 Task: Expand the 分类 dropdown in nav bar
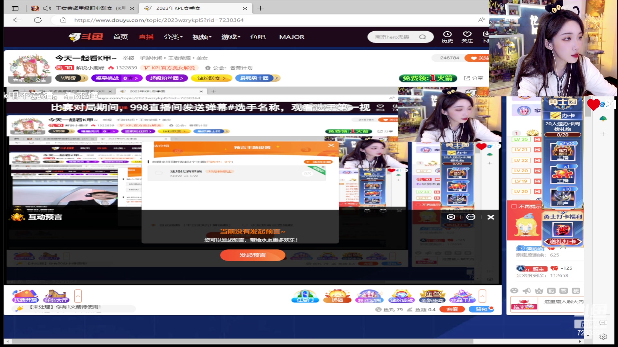coord(173,37)
